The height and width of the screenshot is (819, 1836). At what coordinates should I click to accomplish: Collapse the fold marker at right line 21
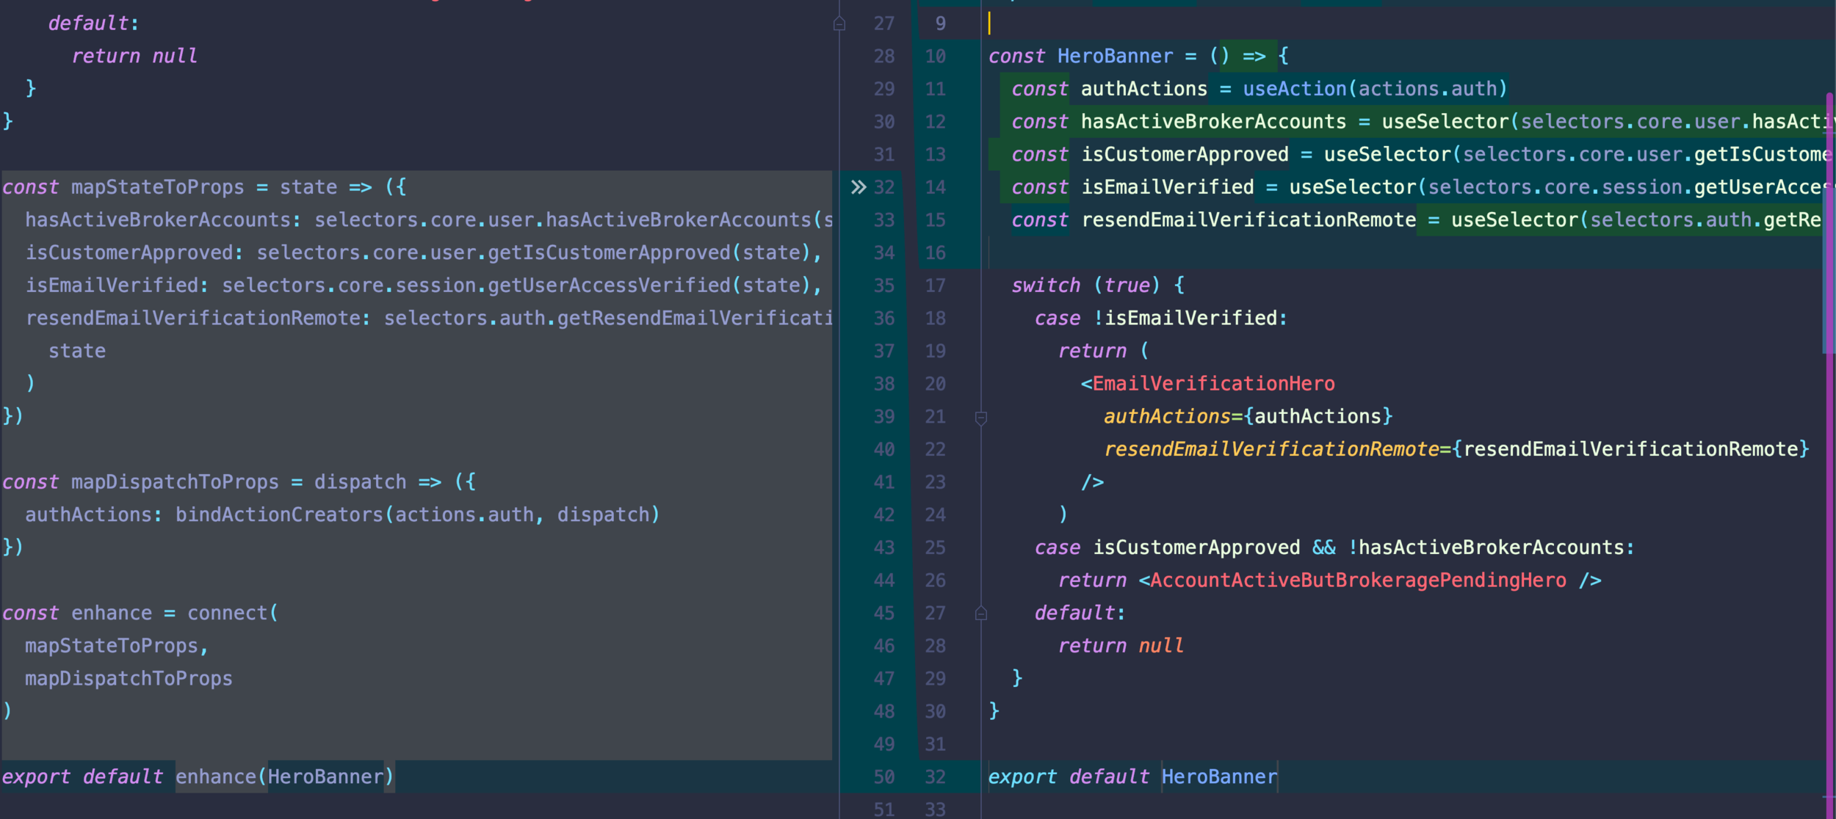tap(980, 418)
